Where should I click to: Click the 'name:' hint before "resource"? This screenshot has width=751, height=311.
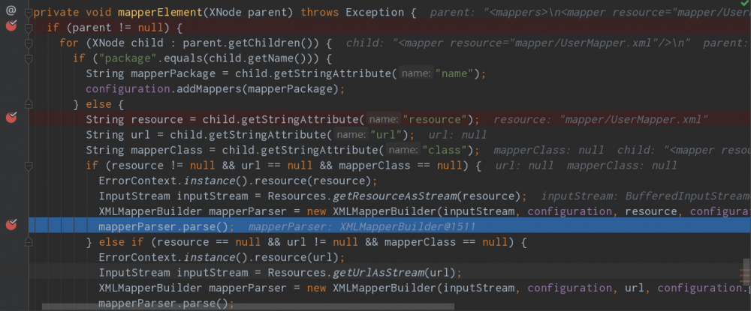coord(383,119)
